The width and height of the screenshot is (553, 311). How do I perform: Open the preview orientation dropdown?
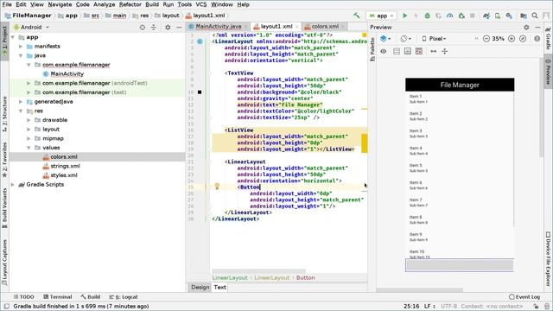tap(405, 39)
